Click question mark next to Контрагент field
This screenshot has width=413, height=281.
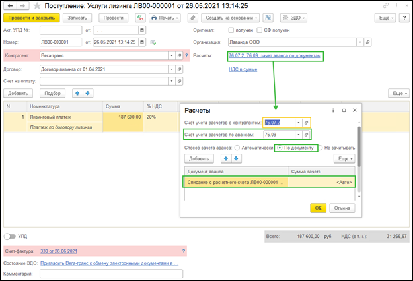click(x=186, y=55)
